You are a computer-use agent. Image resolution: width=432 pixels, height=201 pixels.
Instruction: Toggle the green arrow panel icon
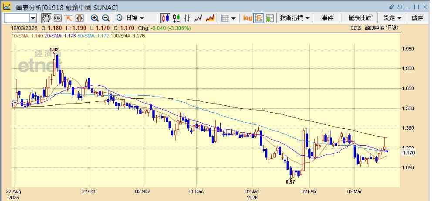270,18
